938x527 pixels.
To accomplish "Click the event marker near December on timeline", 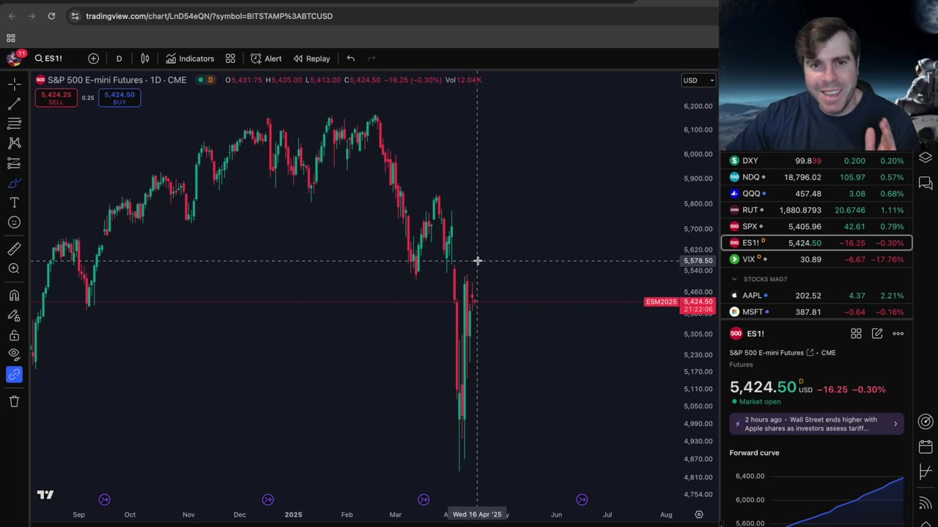I will 267,500.
